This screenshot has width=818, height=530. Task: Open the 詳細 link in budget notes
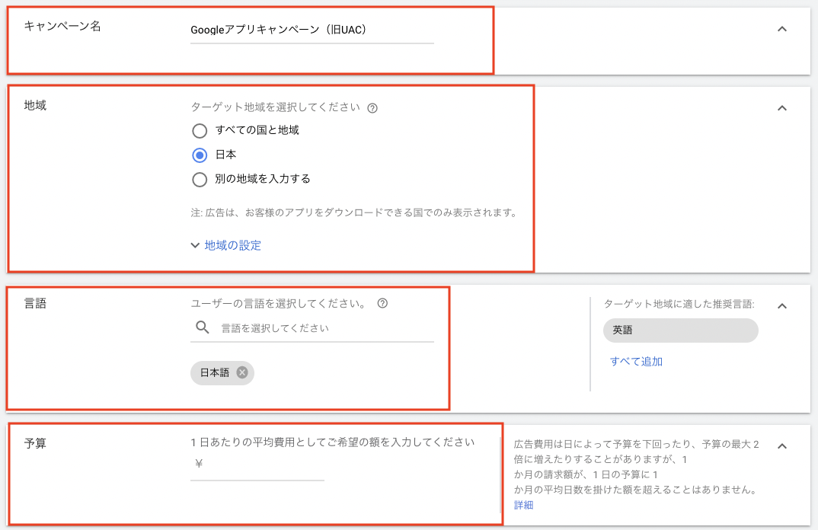[x=523, y=505]
